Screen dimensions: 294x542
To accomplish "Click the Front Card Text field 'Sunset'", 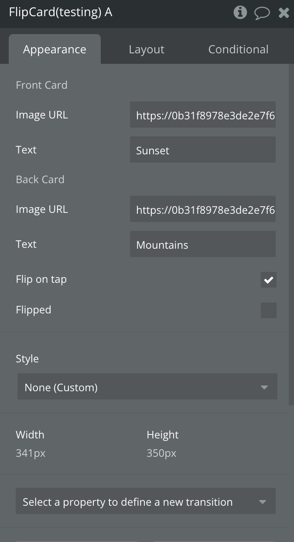I will (x=202, y=150).
